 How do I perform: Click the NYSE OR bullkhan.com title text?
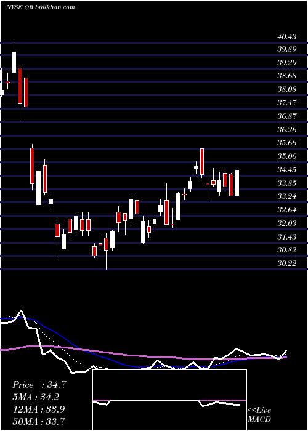[x=41, y=7]
